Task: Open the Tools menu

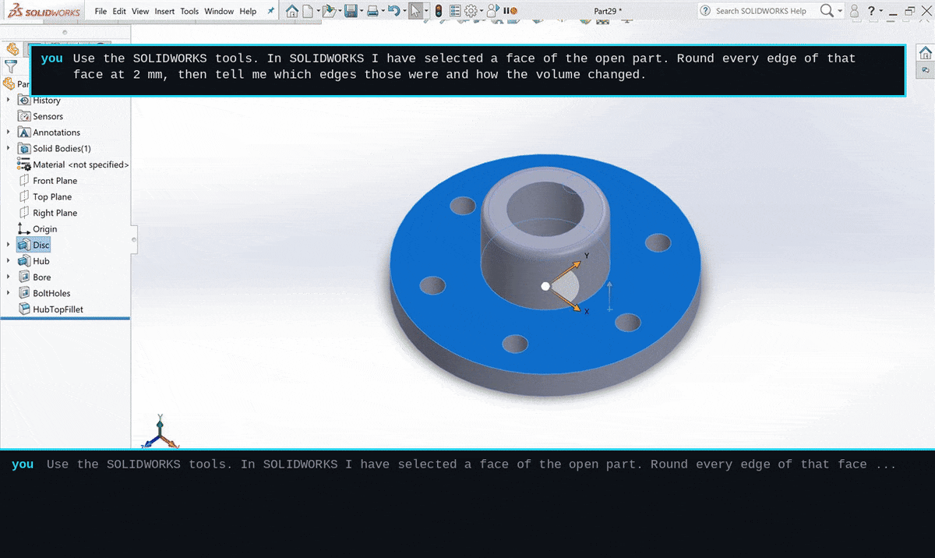Action: [x=189, y=11]
